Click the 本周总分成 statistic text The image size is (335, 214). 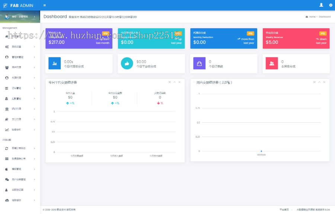click(288, 66)
